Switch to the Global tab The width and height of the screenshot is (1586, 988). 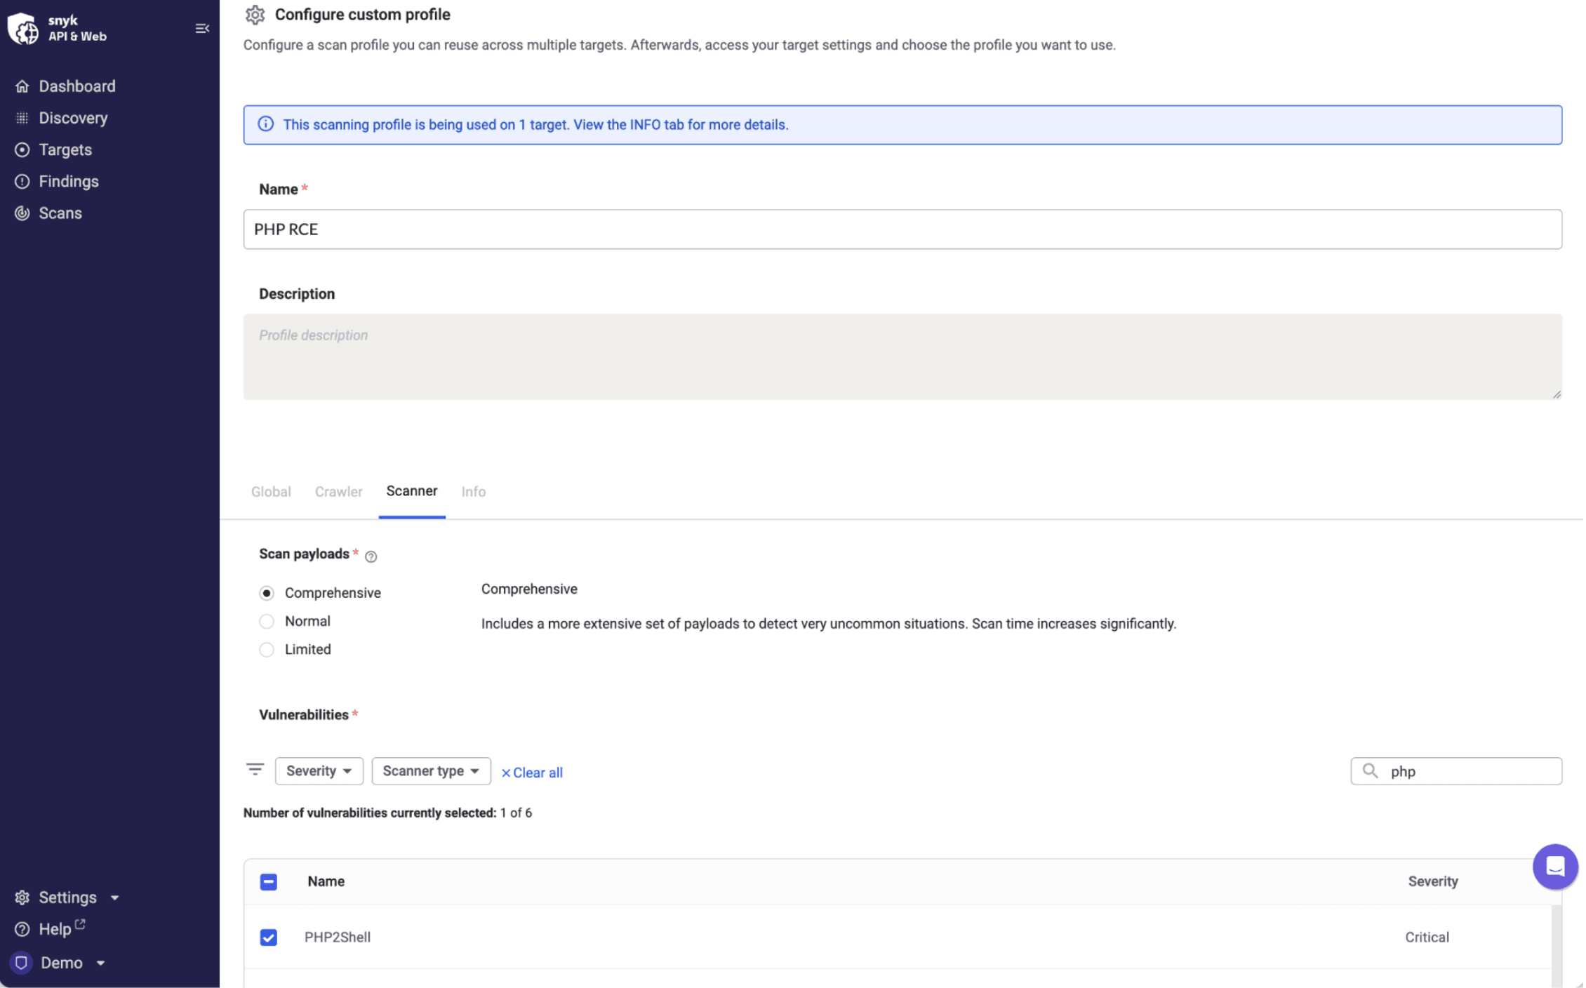(x=271, y=491)
